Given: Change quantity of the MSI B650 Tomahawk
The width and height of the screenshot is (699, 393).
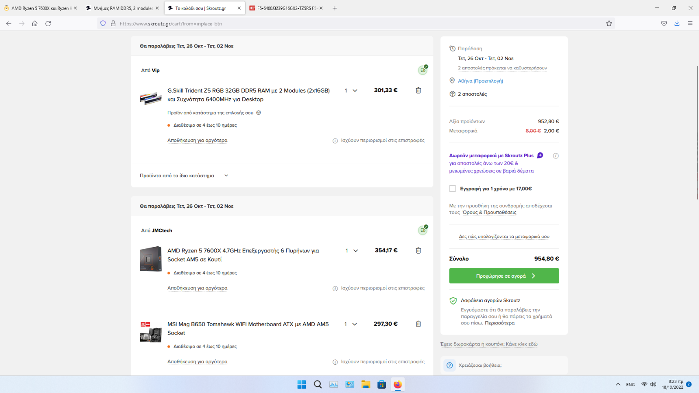Looking at the screenshot, I should (x=350, y=324).
